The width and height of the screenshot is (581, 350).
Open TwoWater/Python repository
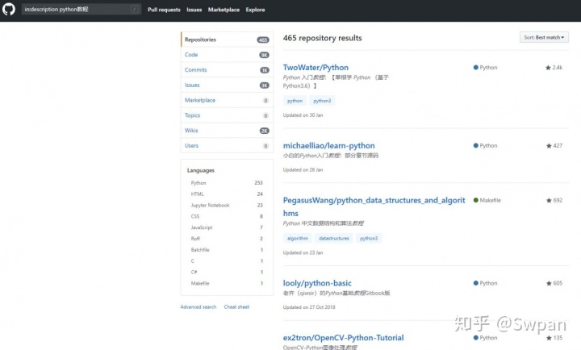click(x=316, y=68)
